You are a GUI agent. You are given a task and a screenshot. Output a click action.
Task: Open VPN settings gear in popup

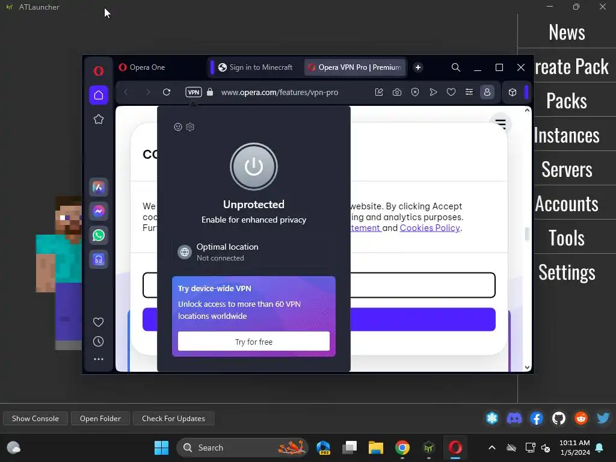tap(190, 127)
